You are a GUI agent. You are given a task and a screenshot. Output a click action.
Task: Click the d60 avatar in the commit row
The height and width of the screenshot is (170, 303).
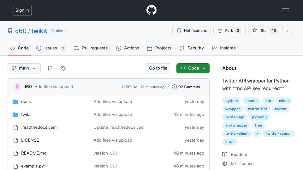click(18, 87)
